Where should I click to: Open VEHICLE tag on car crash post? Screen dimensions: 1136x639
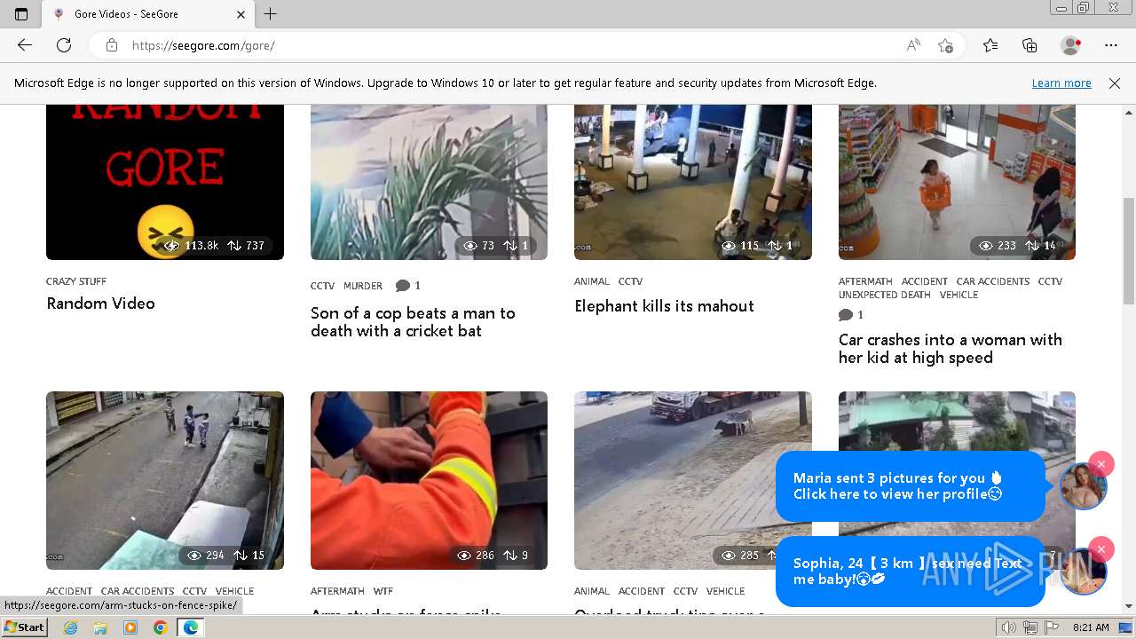(958, 295)
